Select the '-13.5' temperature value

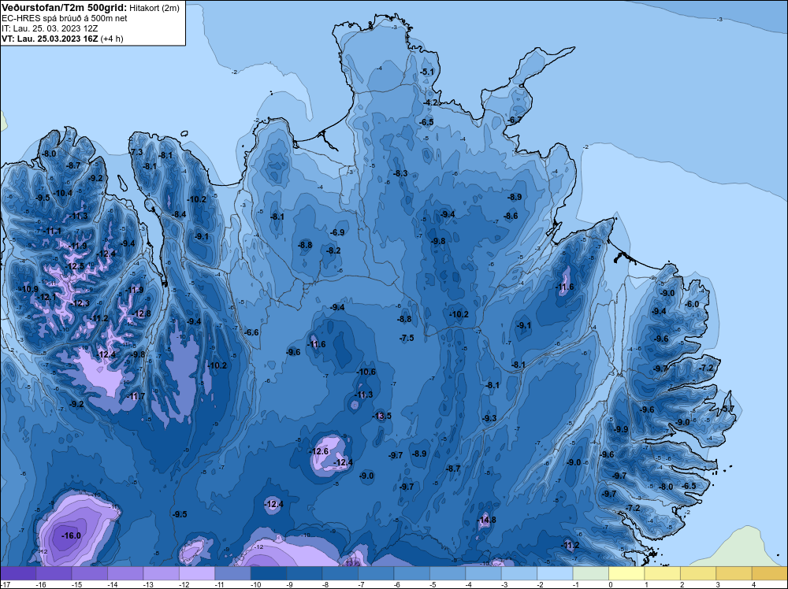(382, 416)
